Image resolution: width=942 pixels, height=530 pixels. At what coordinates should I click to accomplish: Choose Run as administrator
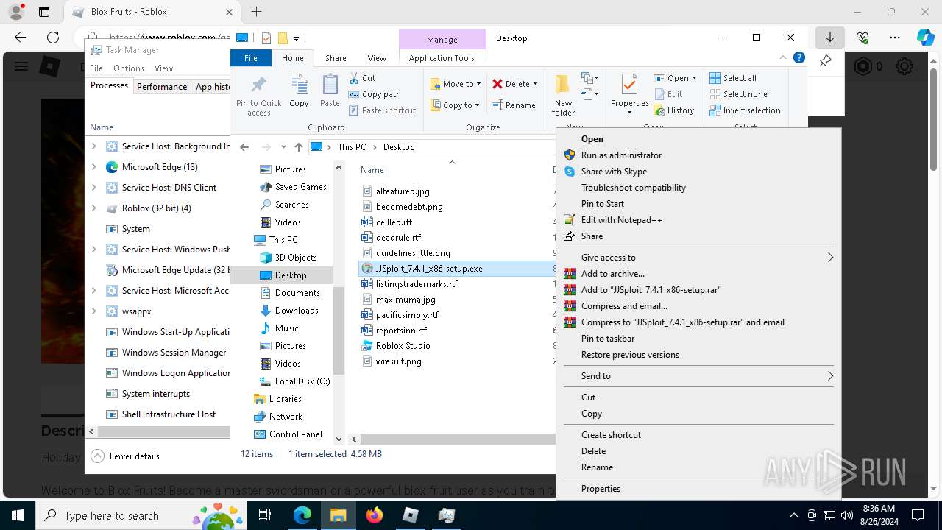(x=621, y=155)
